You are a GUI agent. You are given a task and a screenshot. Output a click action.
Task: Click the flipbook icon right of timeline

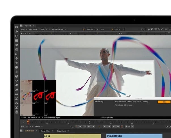click(166, 127)
